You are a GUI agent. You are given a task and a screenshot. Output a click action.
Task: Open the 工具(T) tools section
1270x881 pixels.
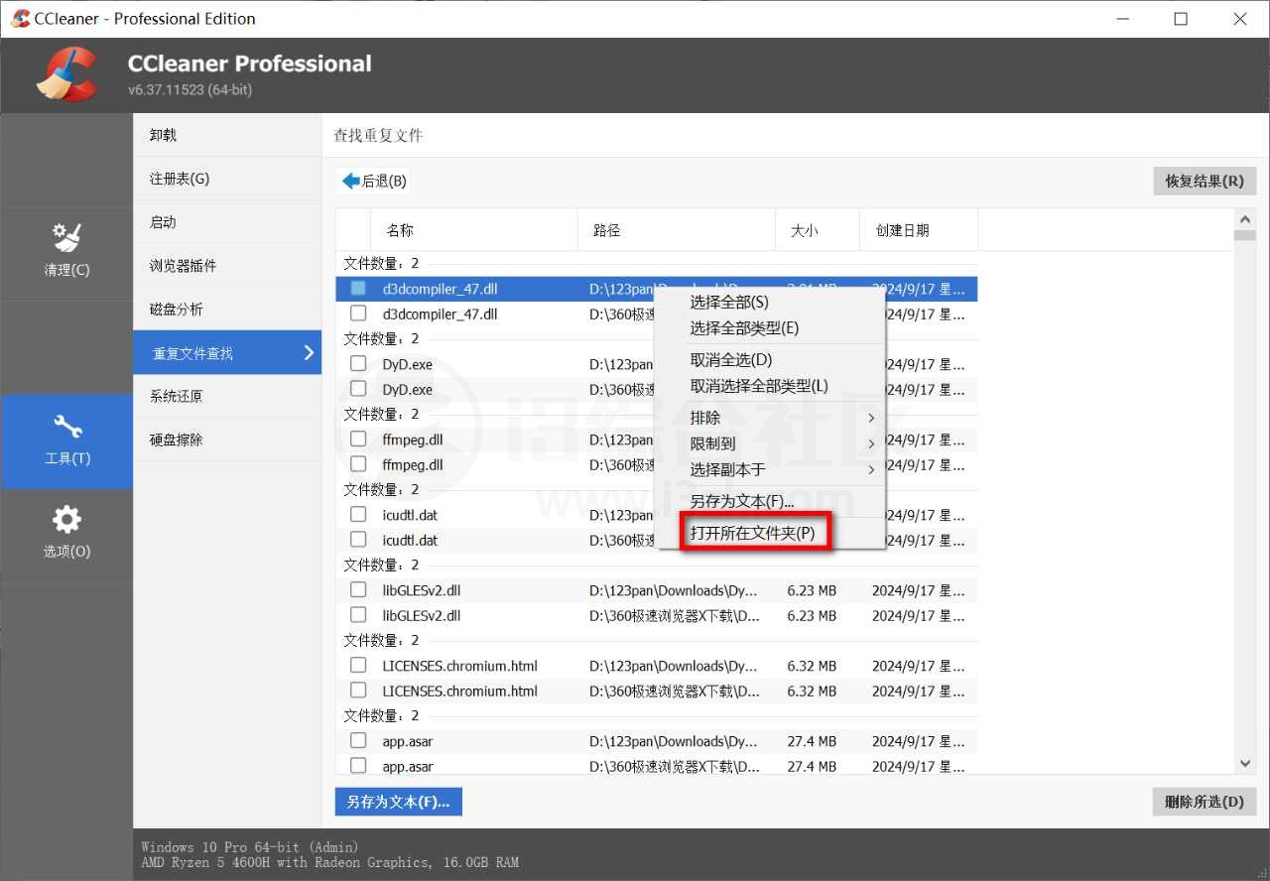(x=66, y=441)
